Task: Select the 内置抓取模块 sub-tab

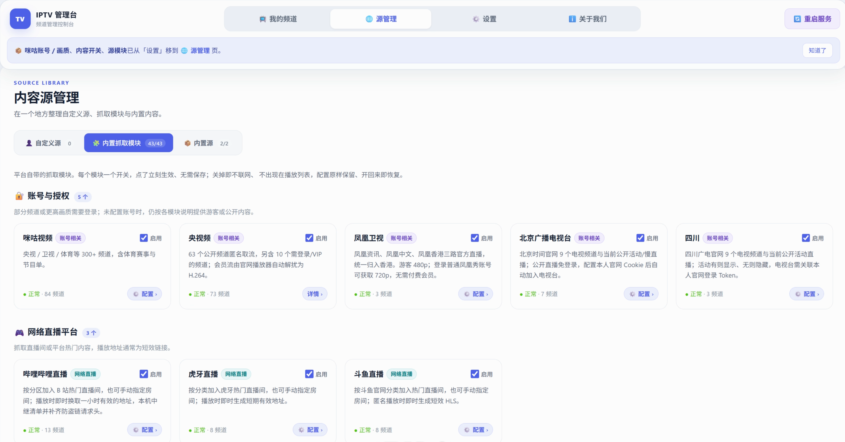Action: pos(129,143)
